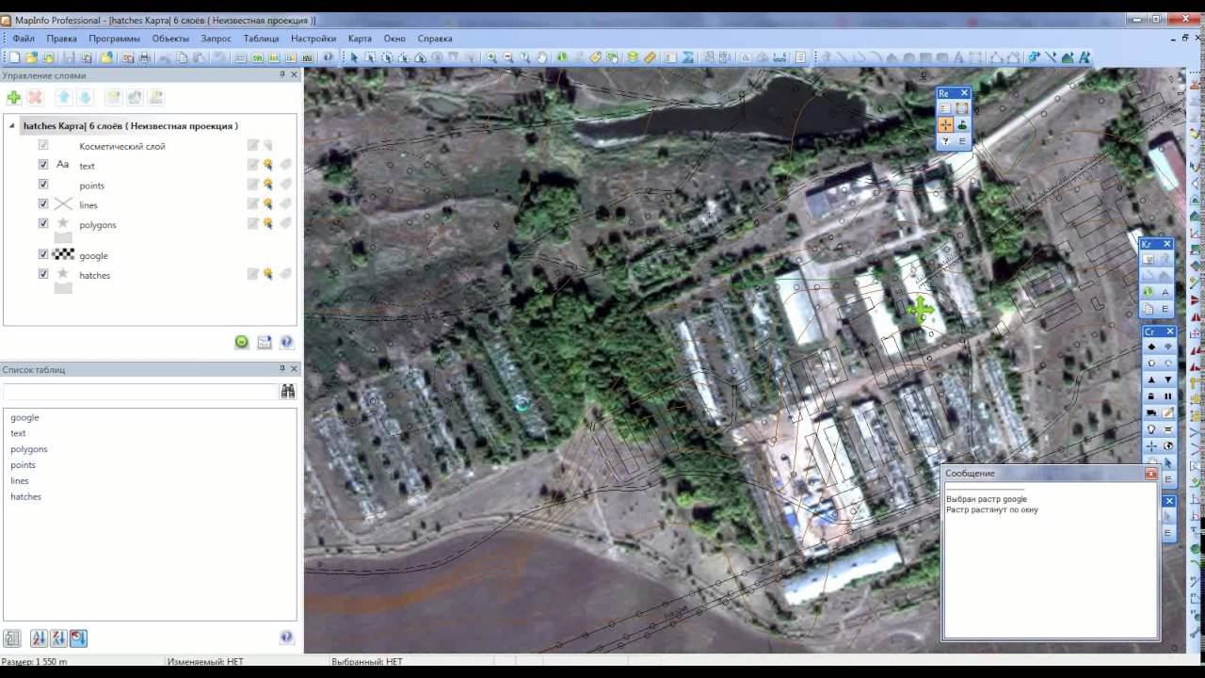Click the green globe icon in Kr palette
1205x678 pixels.
(1149, 291)
